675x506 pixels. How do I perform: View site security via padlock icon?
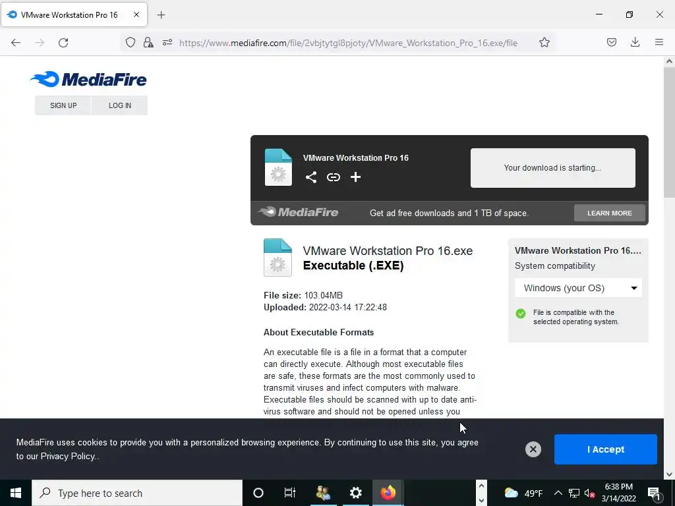pos(148,42)
